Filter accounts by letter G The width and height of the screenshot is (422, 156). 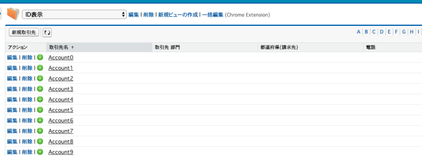tap(404, 32)
